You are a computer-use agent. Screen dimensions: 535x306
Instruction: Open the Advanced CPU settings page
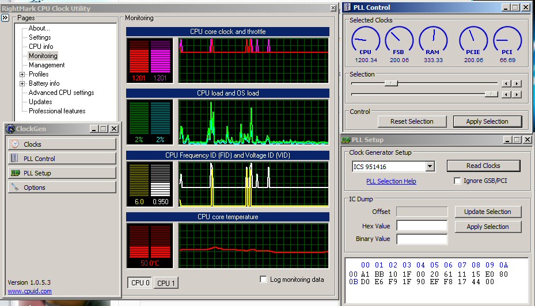pos(61,93)
